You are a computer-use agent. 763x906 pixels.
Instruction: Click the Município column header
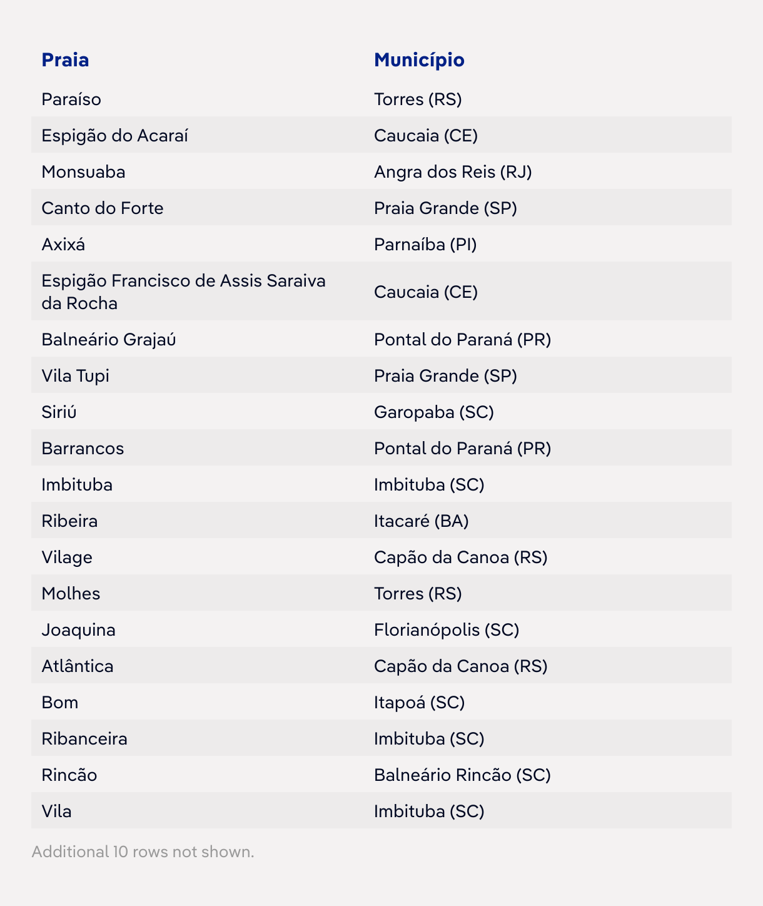pos(419,60)
